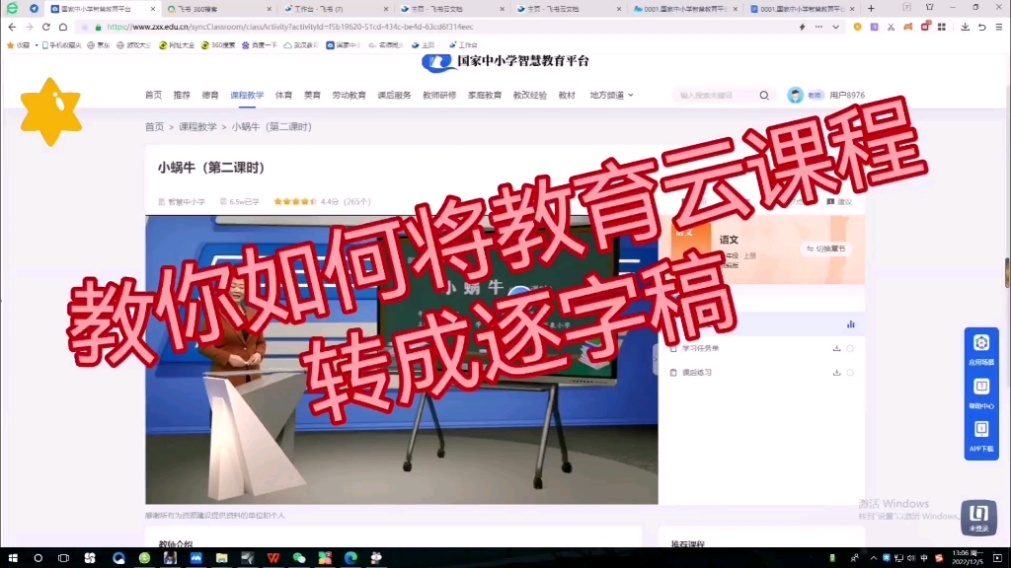Check the circle next to 课后练习
The height and width of the screenshot is (568, 1011).
tap(850, 373)
